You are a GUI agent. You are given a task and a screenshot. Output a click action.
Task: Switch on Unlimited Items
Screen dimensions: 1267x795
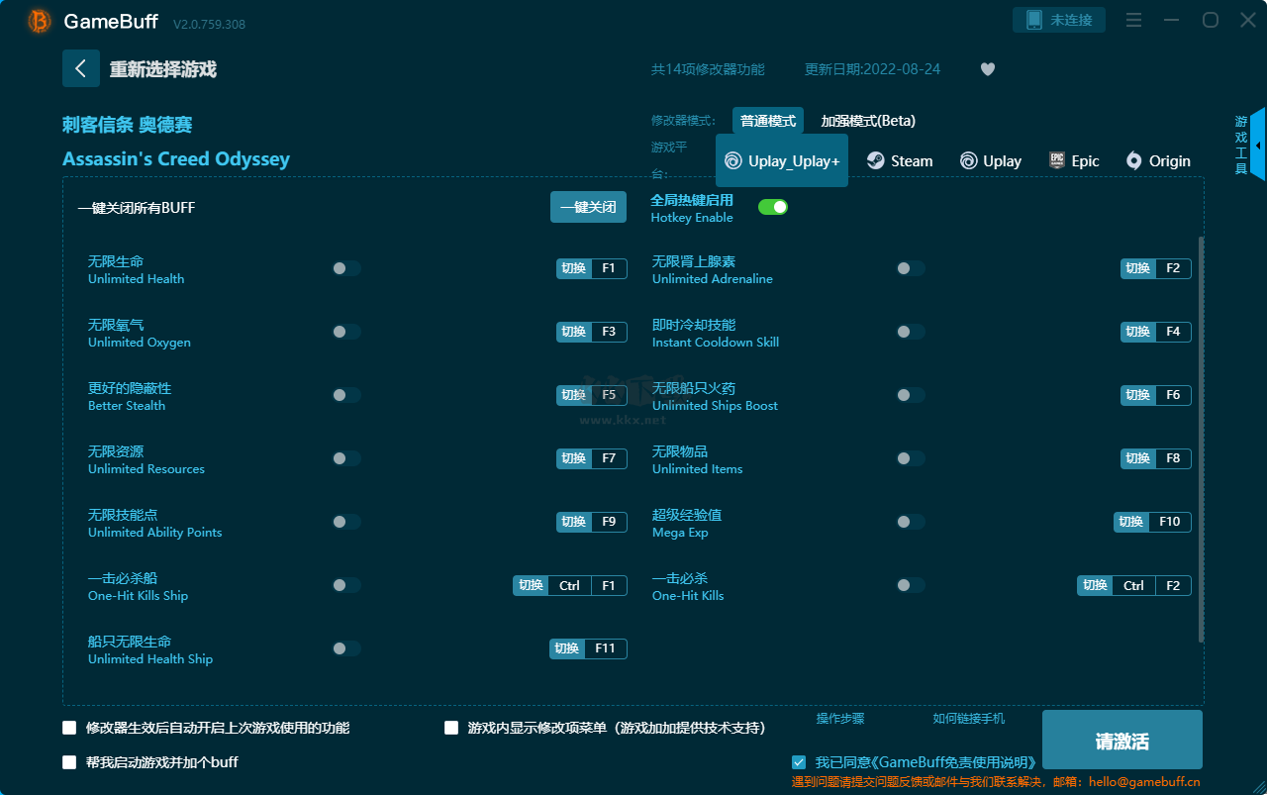(911, 458)
